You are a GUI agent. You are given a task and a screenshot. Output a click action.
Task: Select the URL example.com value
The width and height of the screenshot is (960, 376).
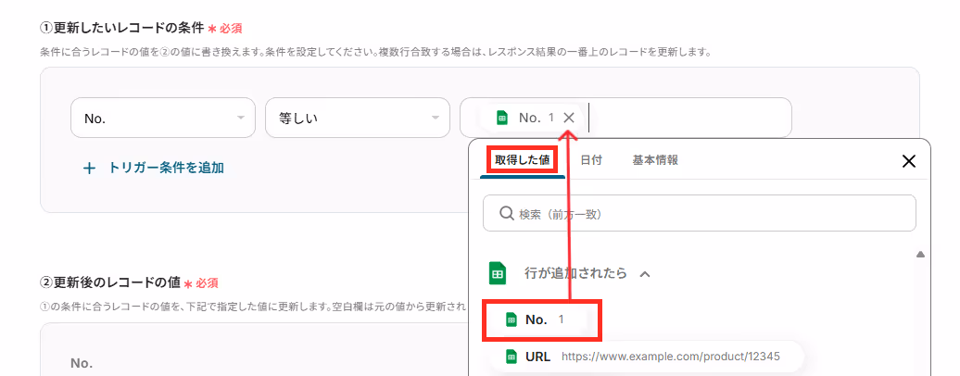pyautogui.click(x=647, y=357)
